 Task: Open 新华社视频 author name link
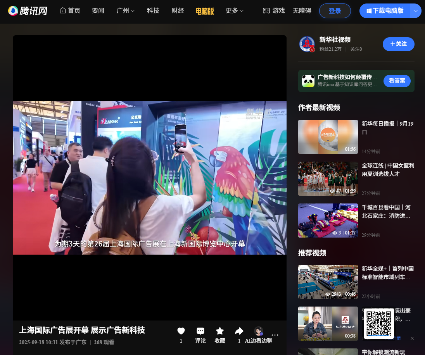[335, 40]
